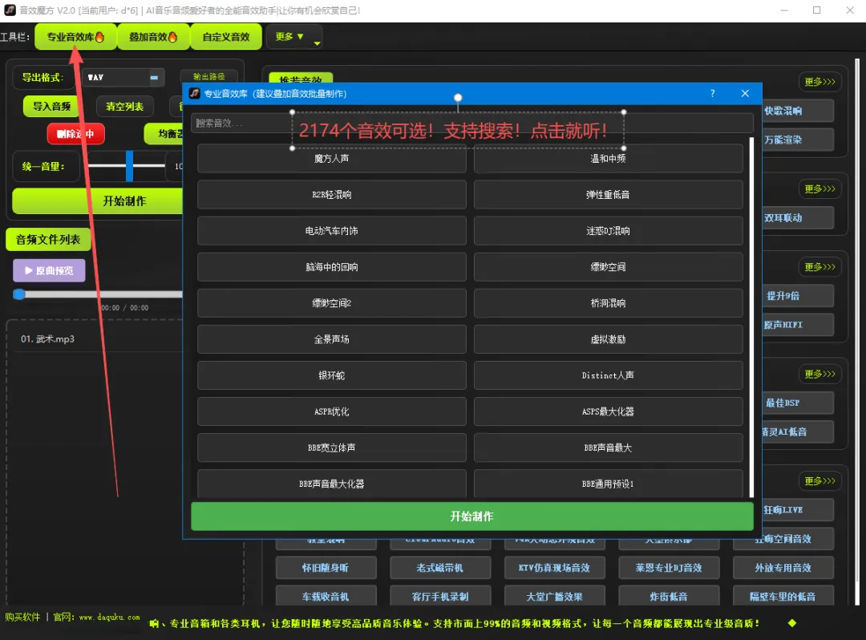The height and width of the screenshot is (640, 866).
Task: Click the 外放专用音效 button
Action: coord(783,568)
